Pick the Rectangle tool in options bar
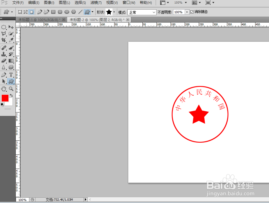Viewport: 269px width, 203px height. [x=53, y=12]
